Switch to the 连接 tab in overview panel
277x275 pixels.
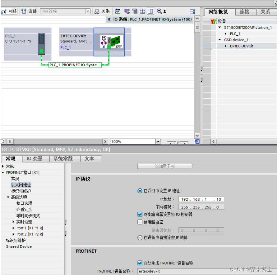tap(244, 12)
